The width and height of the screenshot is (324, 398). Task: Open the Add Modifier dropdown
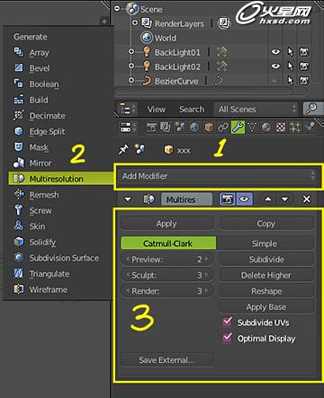(x=218, y=176)
